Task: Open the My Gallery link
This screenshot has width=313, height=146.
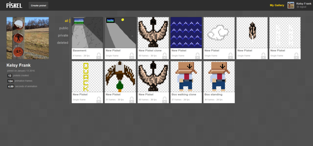Action: click(x=277, y=5)
